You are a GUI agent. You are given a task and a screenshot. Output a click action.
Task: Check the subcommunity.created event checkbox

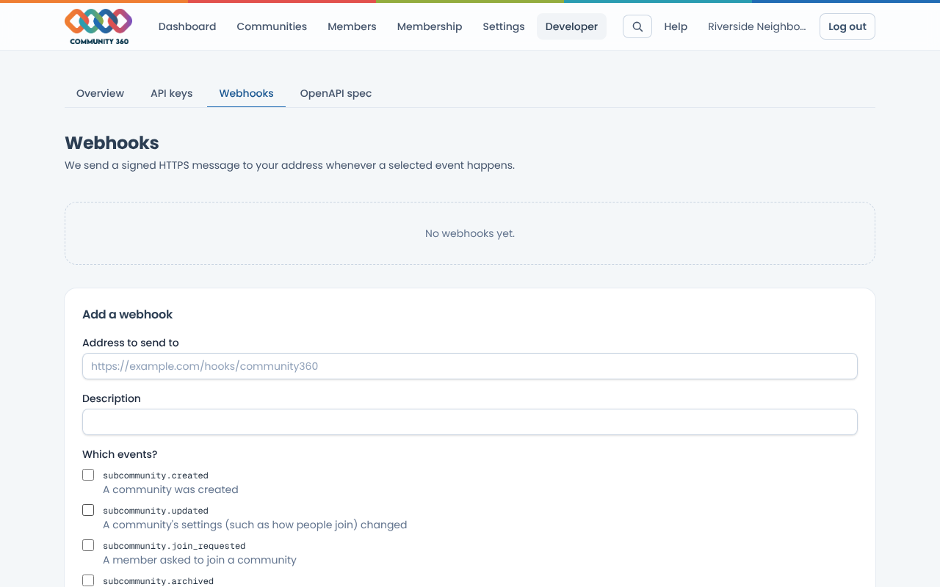pos(88,475)
